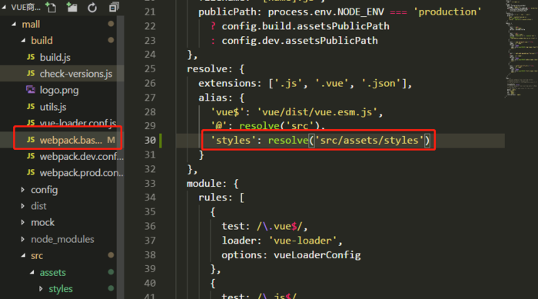
Task: Click line number 30 in gutter
Action: click(x=150, y=141)
